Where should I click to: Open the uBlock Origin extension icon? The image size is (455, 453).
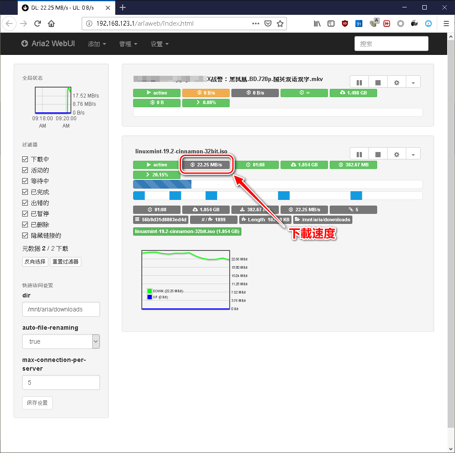[345, 24]
